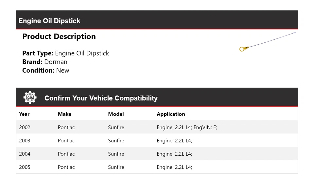Click the Year column header
This screenshot has height=184, width=314.
click(x=24, y=114)
